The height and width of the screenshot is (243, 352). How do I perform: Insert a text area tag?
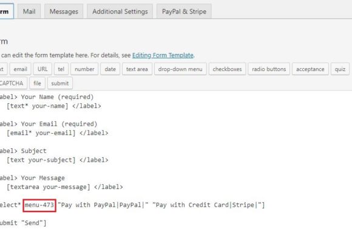point(137,69)
